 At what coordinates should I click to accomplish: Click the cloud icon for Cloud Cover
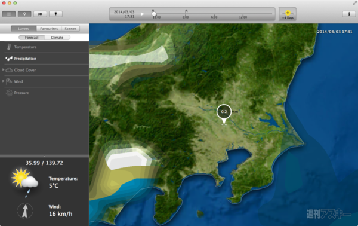(9, 70)
